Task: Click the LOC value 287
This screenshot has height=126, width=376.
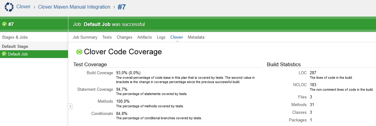Action: [x=313, y=73]
